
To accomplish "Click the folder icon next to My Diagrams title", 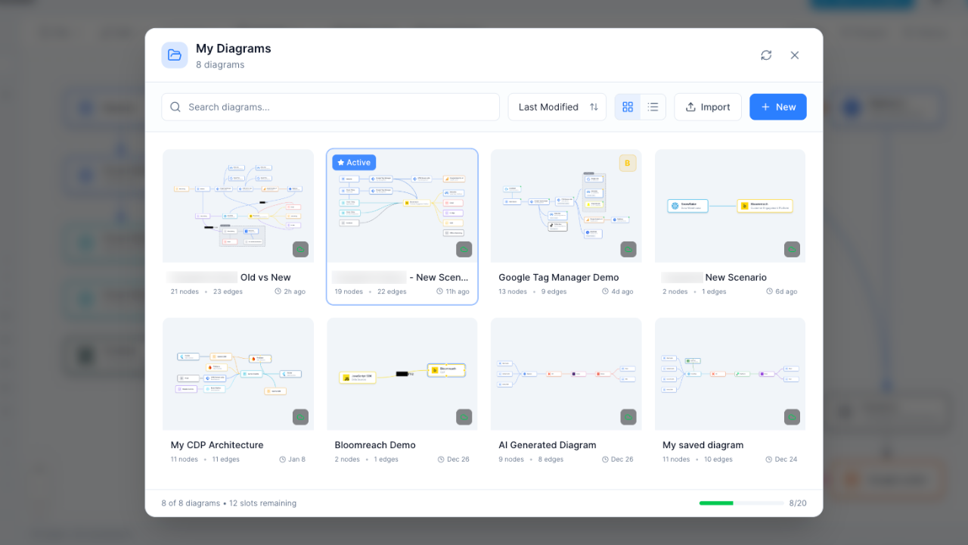I will click(x=175, y=55).
